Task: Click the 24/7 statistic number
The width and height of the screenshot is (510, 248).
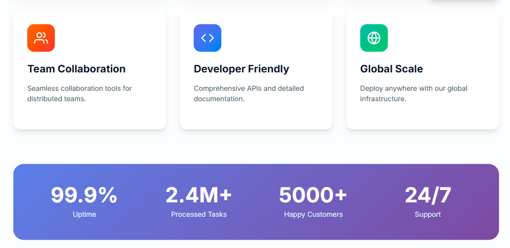Action: pos(427,195)
